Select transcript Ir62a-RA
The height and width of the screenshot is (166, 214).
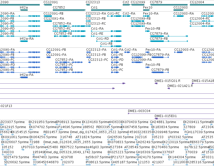[x=24, y=41]
